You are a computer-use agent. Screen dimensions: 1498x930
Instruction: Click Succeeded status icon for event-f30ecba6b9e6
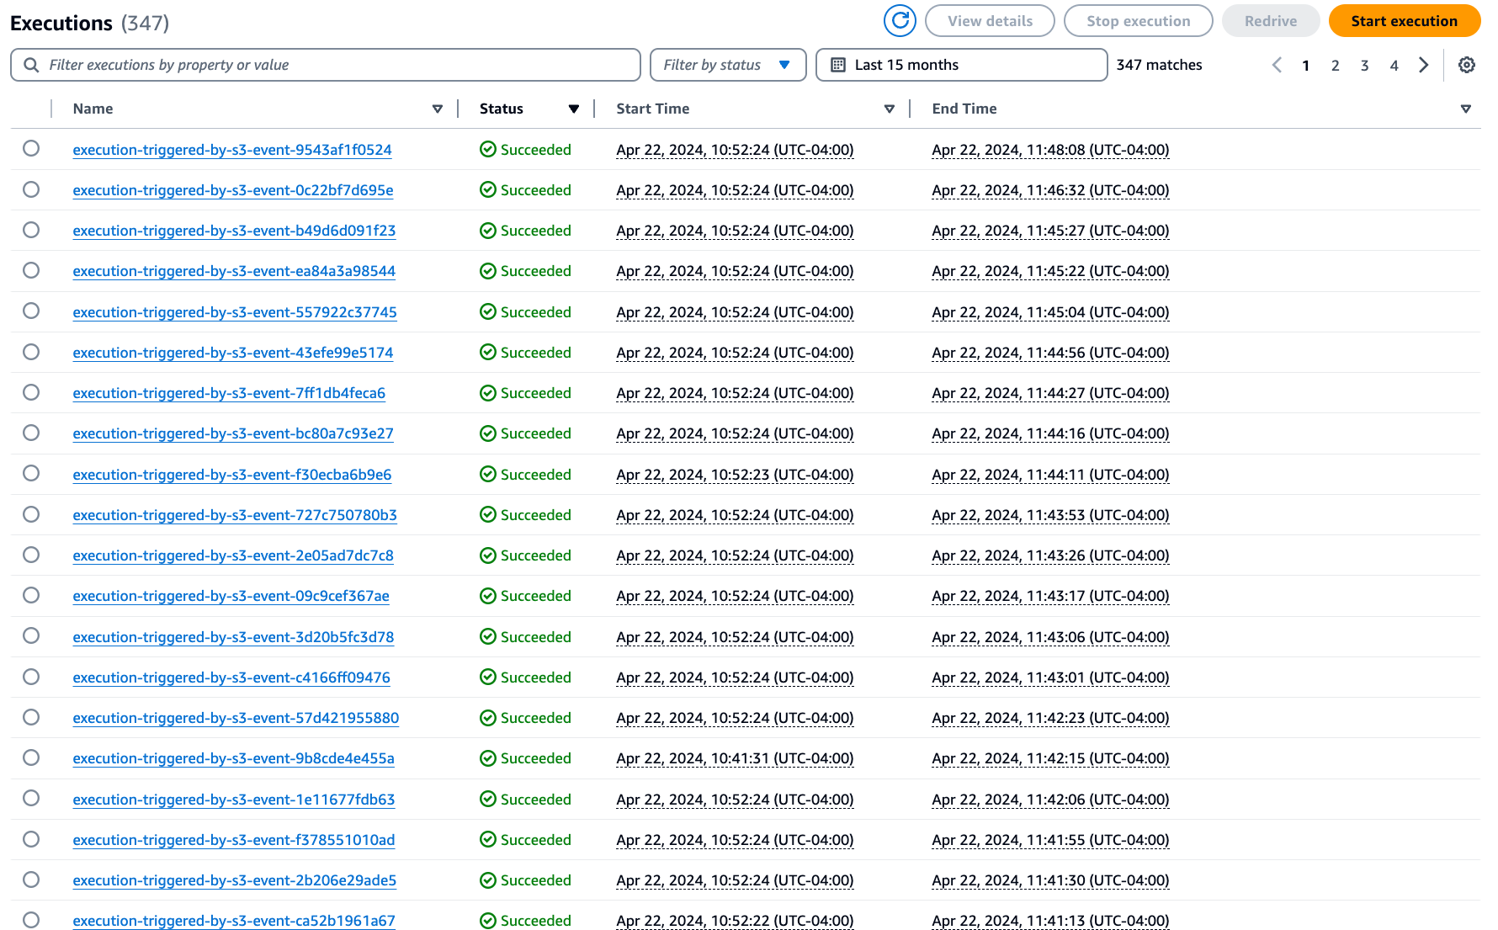coord(488,475)
